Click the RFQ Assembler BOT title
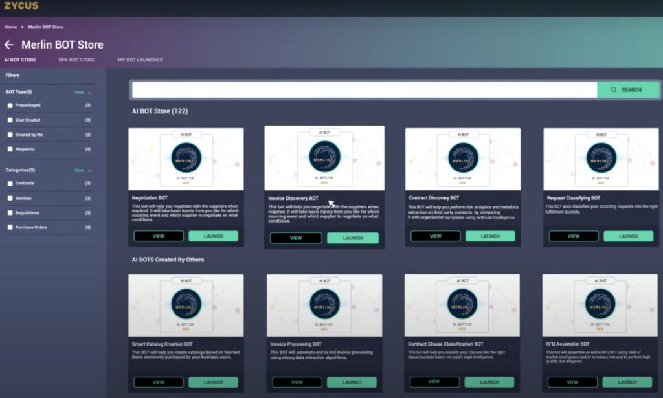The height and width of the screenshot is (398, 663). pos(567,344)
